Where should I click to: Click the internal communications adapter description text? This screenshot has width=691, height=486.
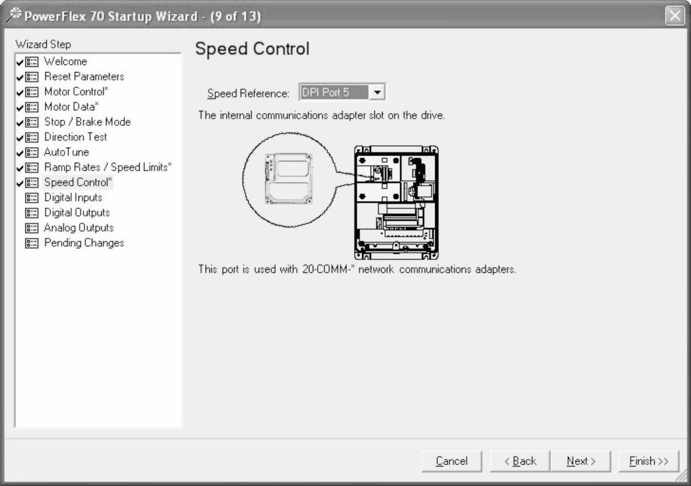(x=321, y=116)
